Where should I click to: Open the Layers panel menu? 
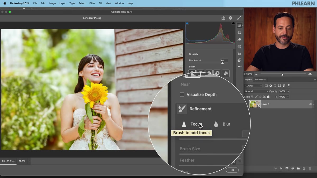(x=315, y=80)
